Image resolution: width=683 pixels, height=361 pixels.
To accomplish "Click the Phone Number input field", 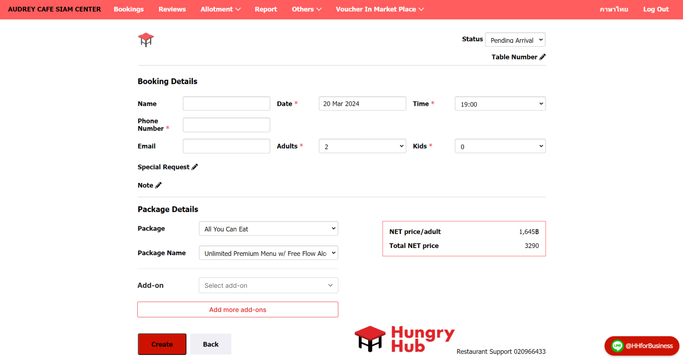I will tap(226, 125).
